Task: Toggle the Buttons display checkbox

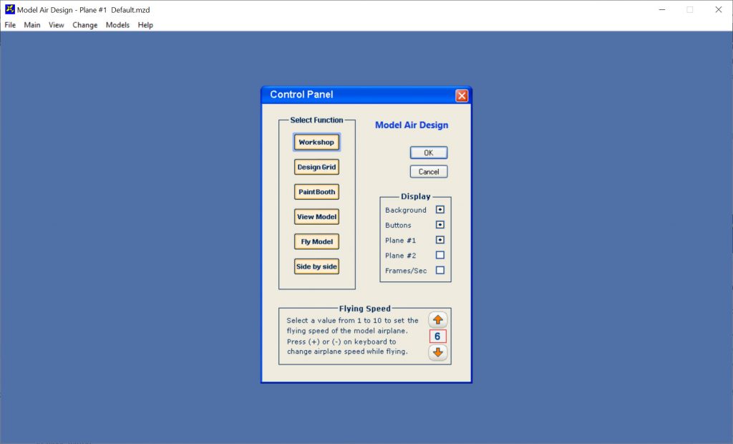Action: point(440,225)
